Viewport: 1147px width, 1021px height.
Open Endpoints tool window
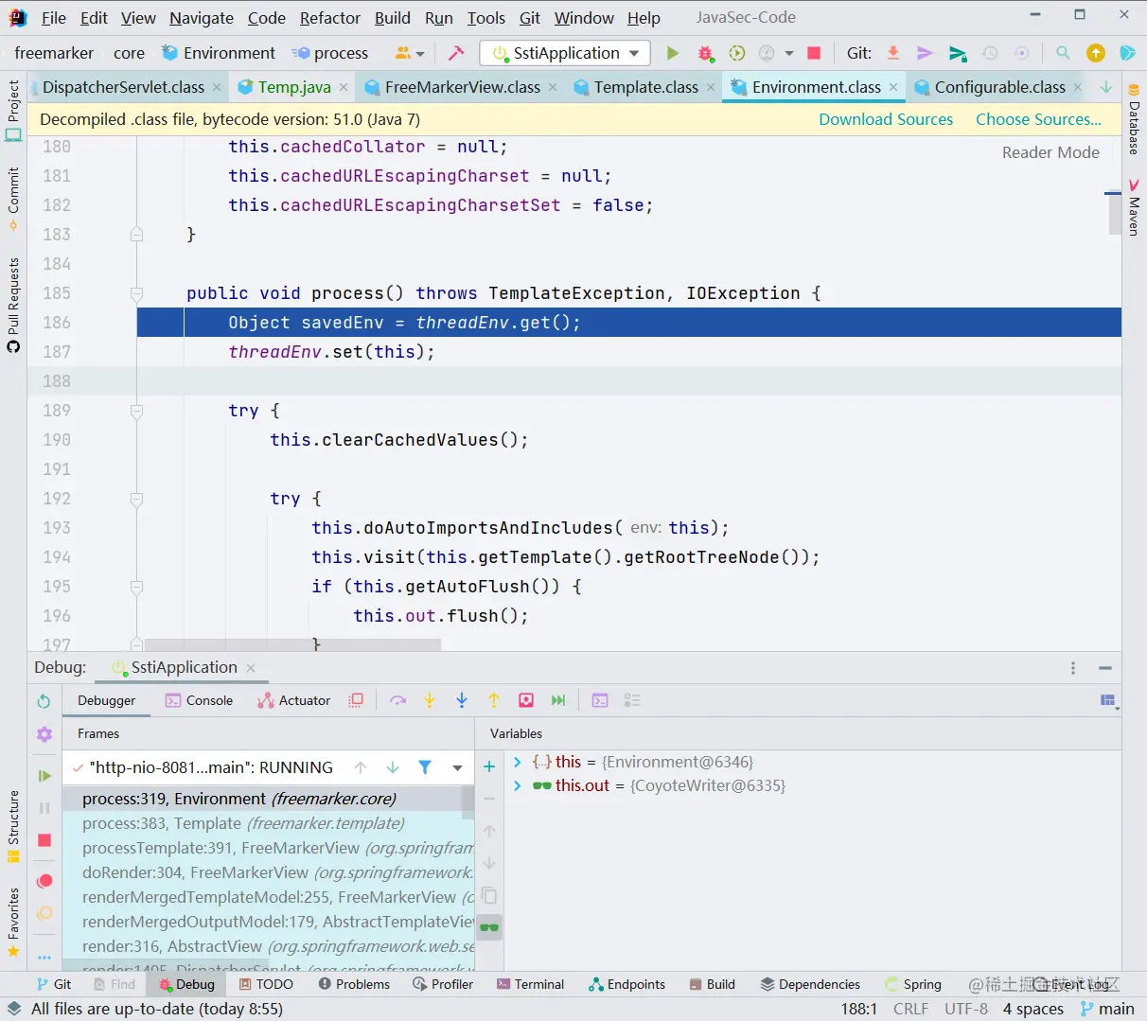pos(626,984)
